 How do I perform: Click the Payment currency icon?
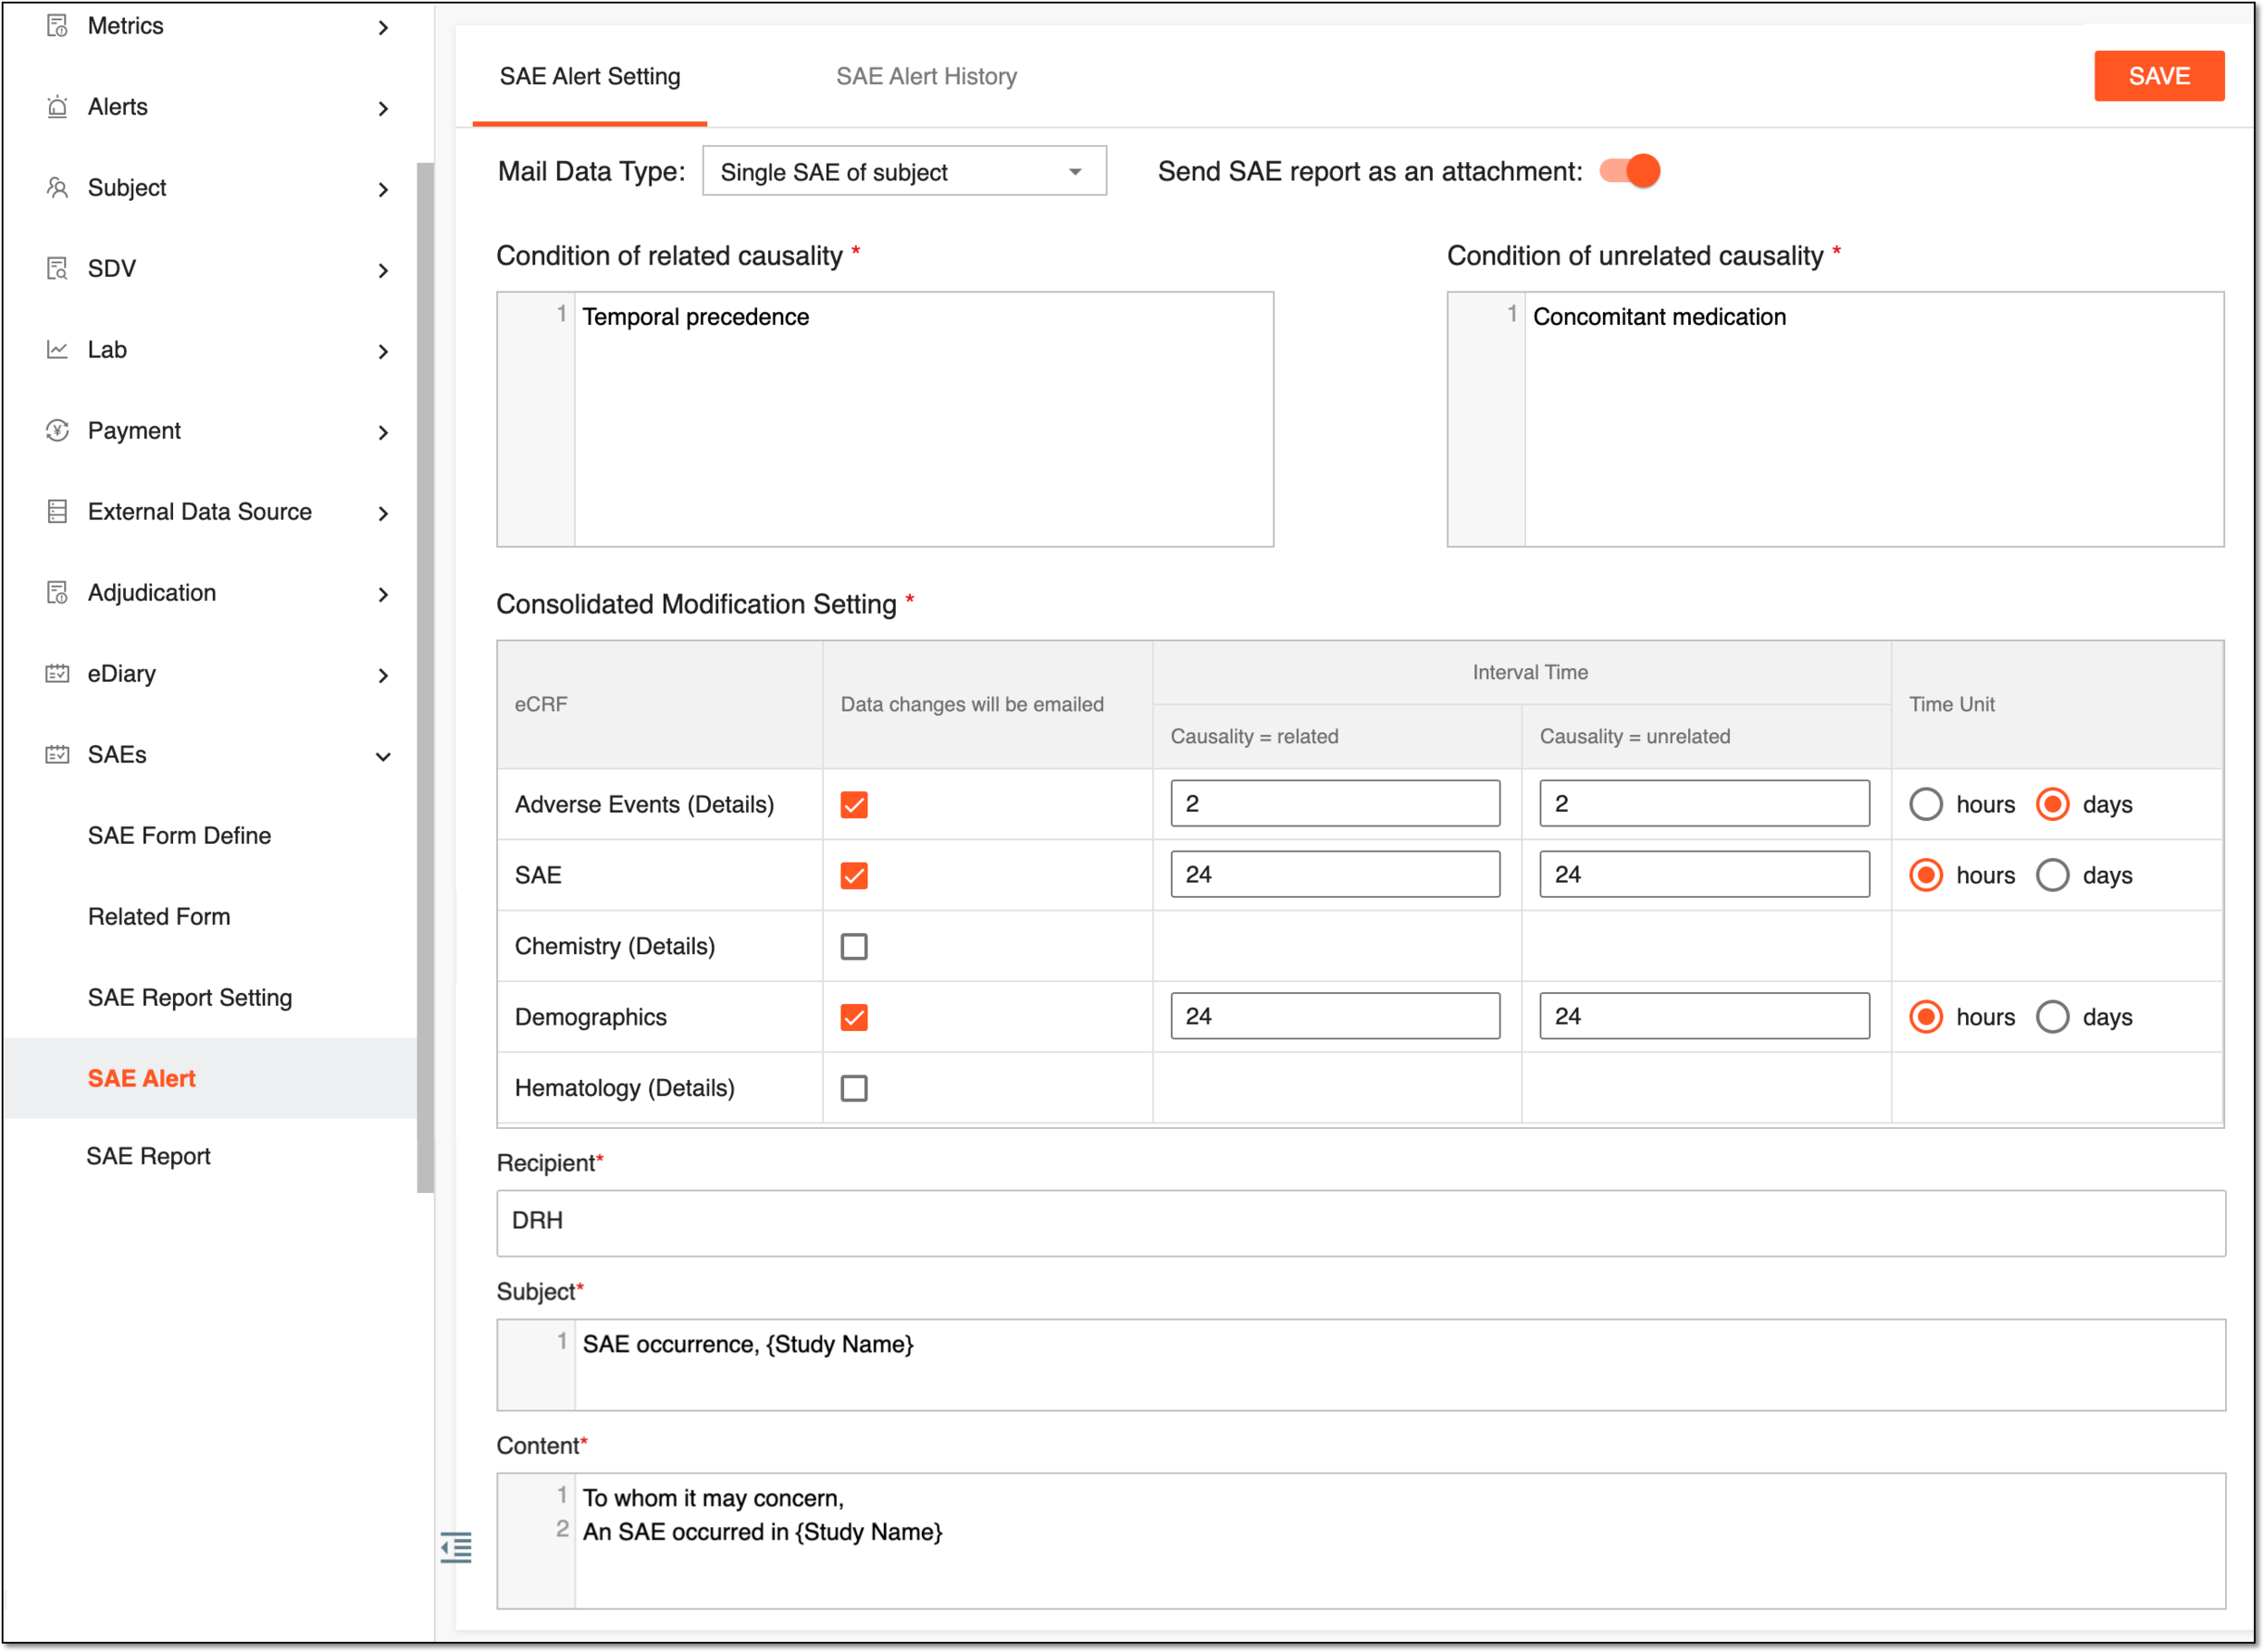[57, 431]
